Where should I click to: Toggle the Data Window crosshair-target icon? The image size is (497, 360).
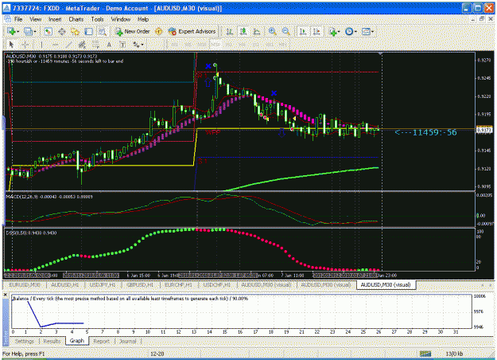pos(62,31)
